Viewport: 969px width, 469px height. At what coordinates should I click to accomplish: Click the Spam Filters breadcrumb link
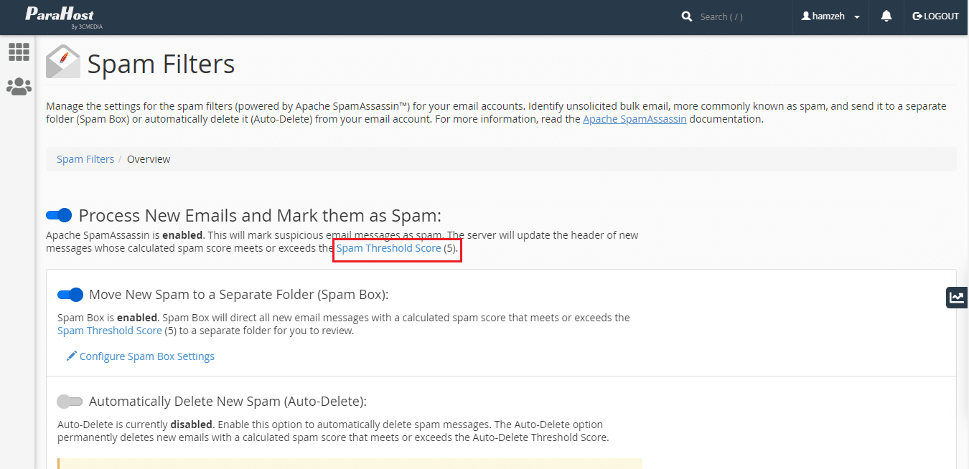(85, 159)
